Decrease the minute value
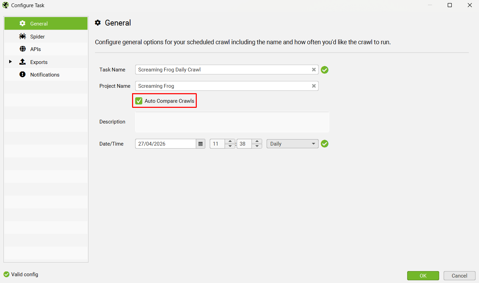Image resolution: width=479 pixels, height=283 pixels. [x=257, y=146]
